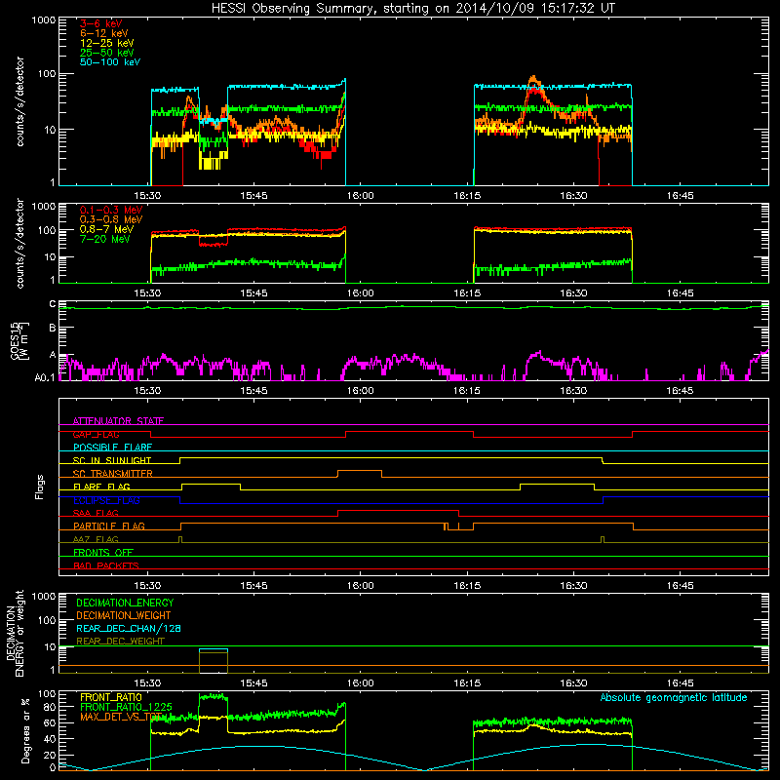Click the C level label on GOES15 axis
Image resolution: width=780 pixels, height=780 pixels.
pos(53,304)
